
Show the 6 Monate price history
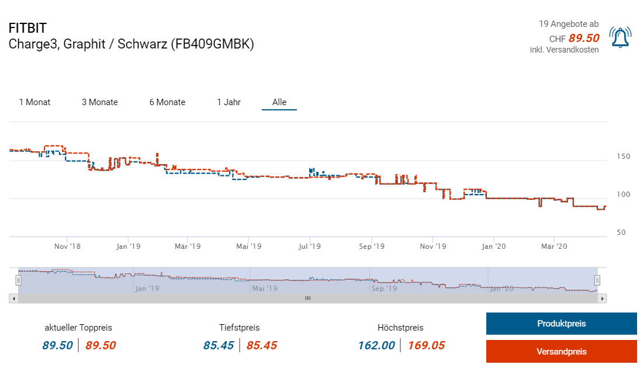pyautogui.click(x=167, y=102)
